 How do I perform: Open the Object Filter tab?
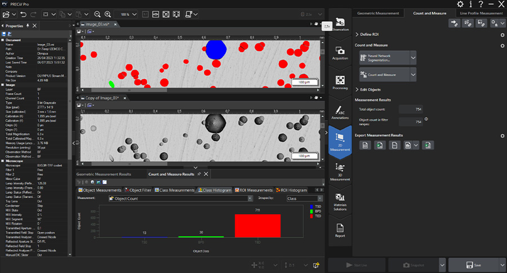pos(138,190)
